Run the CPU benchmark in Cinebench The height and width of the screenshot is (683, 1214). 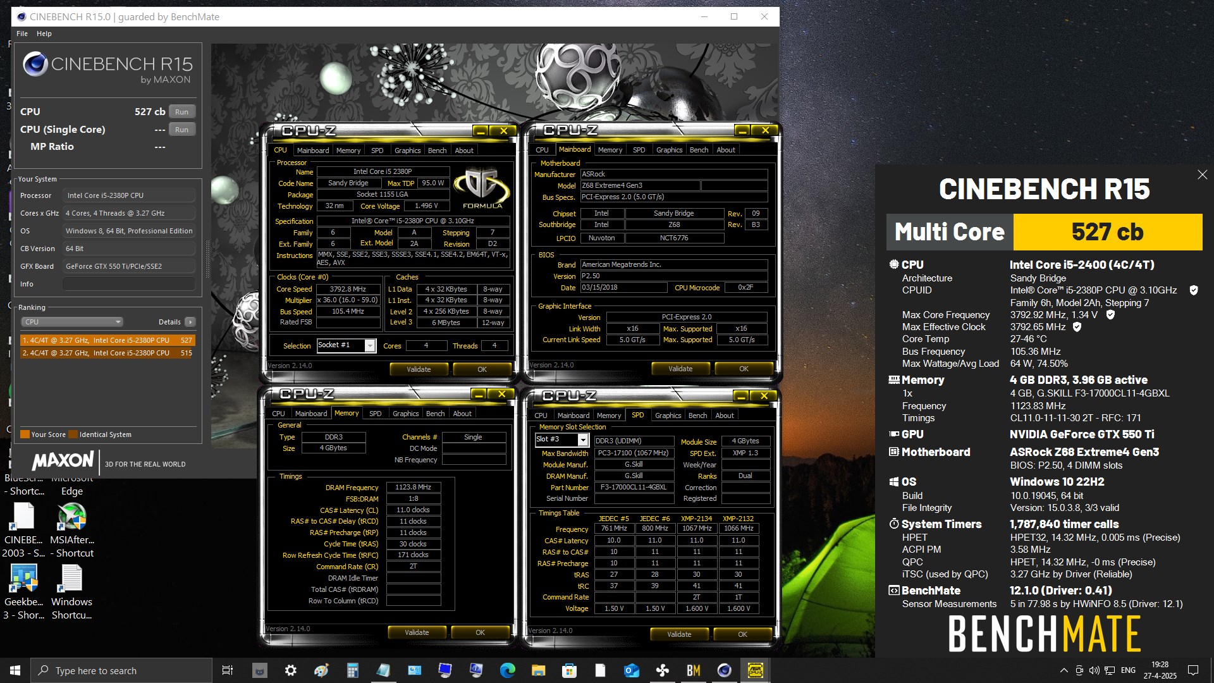pyautogui.click(x=182, y=112)
